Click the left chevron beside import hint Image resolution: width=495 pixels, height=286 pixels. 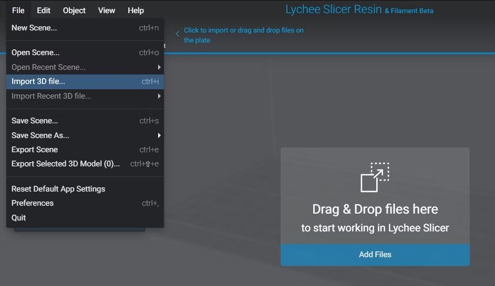(x=177, y=34)
